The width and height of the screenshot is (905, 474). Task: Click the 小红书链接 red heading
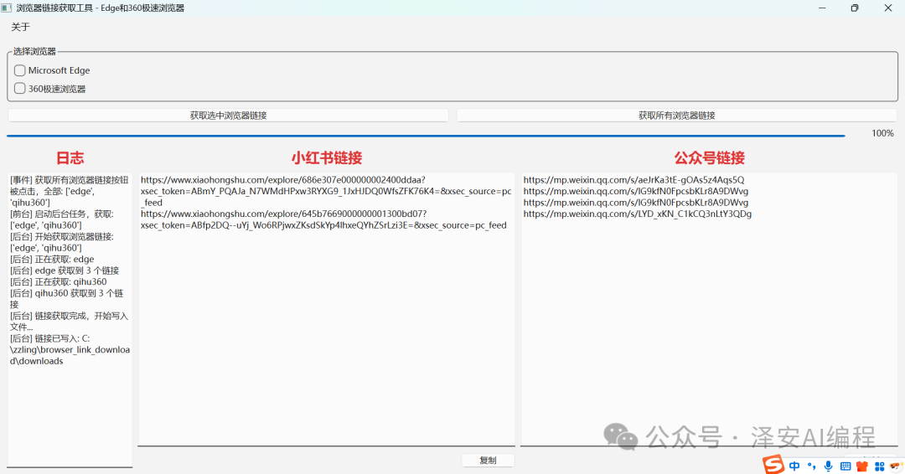(327, 158)
